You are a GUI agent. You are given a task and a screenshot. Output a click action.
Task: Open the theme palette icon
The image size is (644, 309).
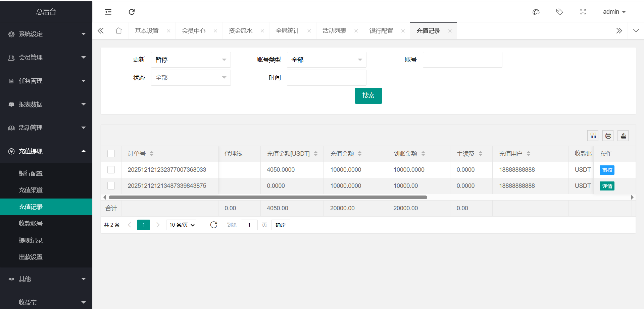[x=536, y=12]
